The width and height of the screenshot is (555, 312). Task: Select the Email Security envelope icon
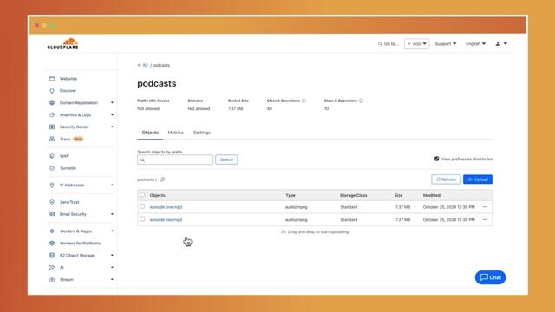tap(52, 214)
